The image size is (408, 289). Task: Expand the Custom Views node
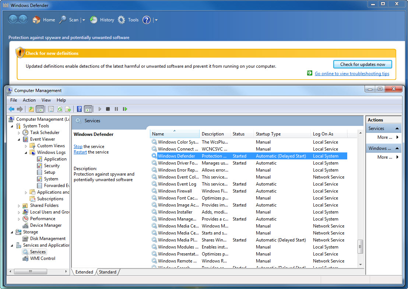coord(26,146)
